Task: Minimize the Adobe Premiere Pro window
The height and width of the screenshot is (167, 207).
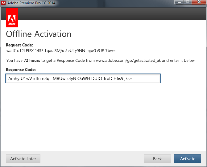Action: tap(179, 2)
